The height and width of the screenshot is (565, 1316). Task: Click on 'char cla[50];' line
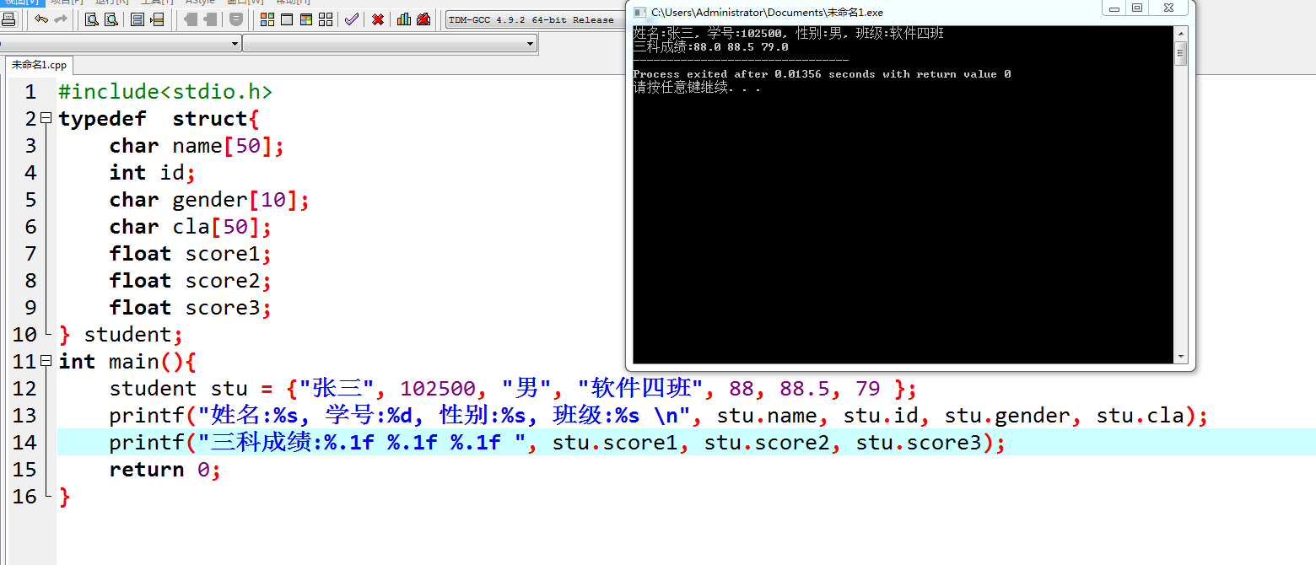pyautogui.click(x=191, y=226)
